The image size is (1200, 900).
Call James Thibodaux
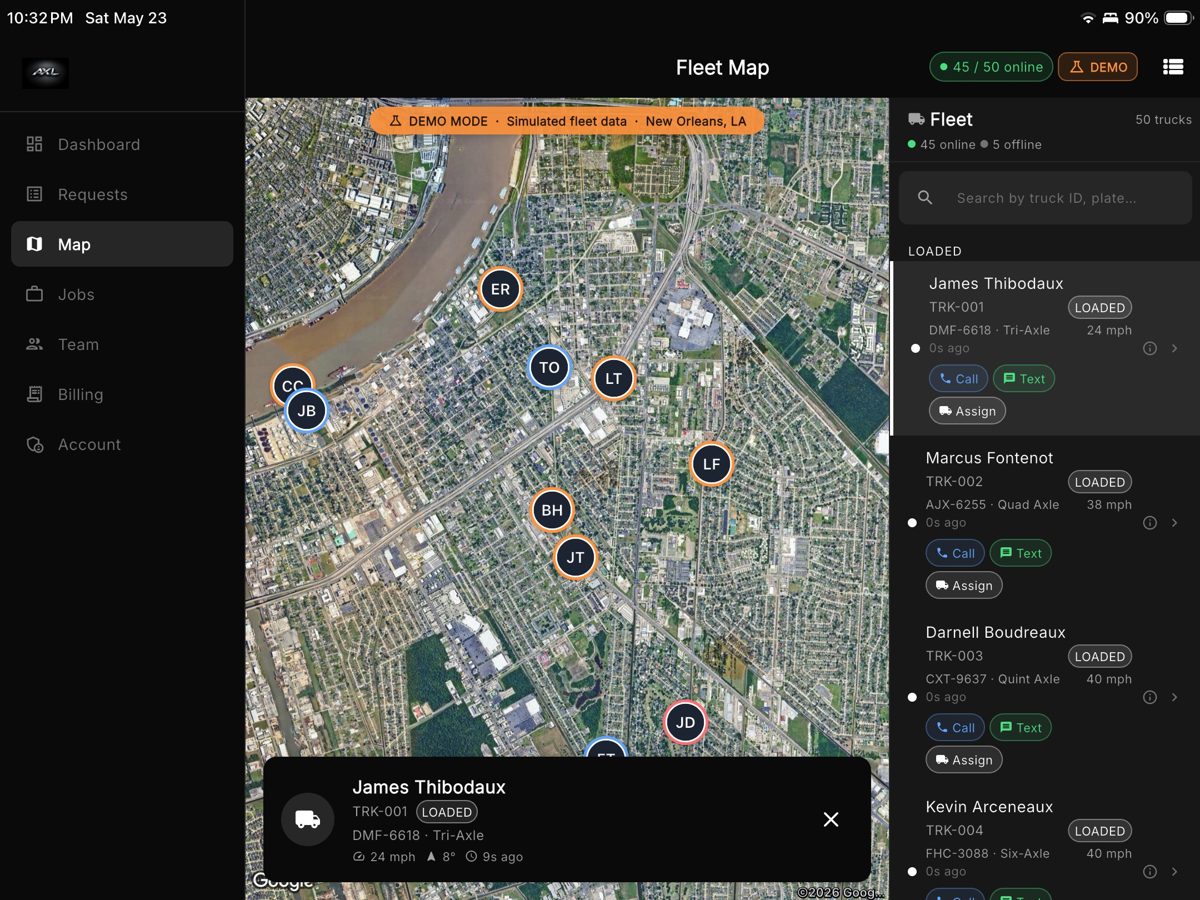coord(958,379)
